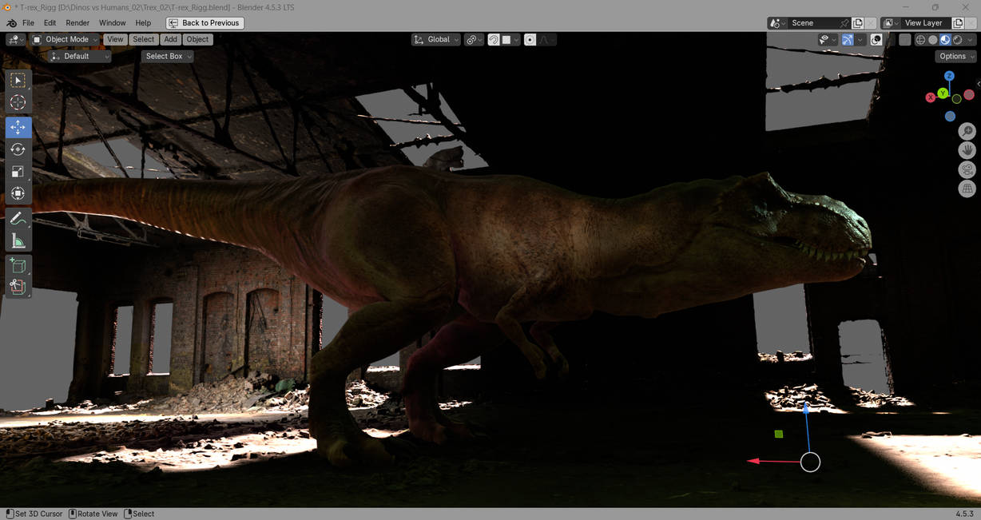
Task: Open the snapping options dropdown
Action: (x=511, y=39)
